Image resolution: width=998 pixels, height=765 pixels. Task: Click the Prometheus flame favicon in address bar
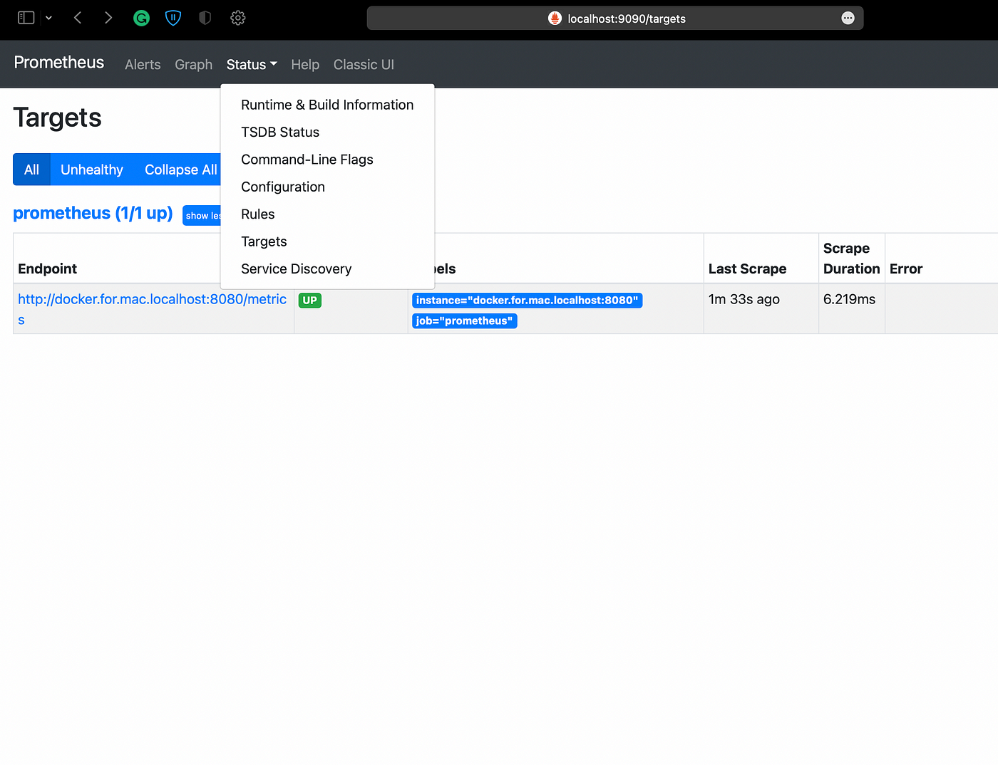coord(555,19)
